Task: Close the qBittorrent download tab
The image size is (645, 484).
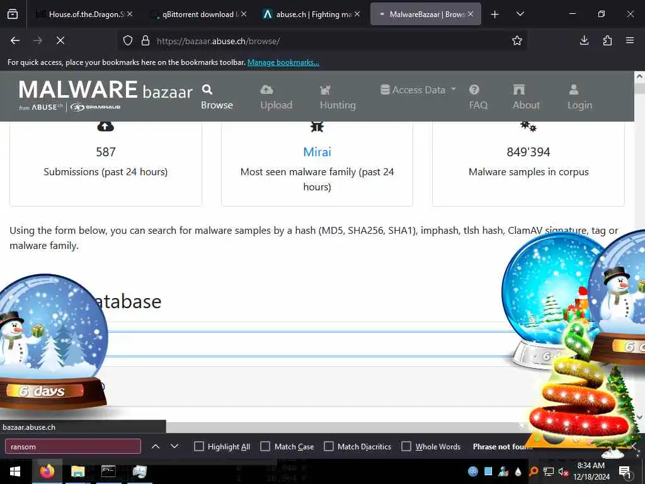Action: point(244,14)
